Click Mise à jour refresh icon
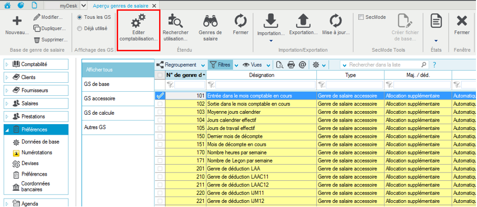Image resolution: width=477 pixels, height=207 pixels. [x=336, y=25]
